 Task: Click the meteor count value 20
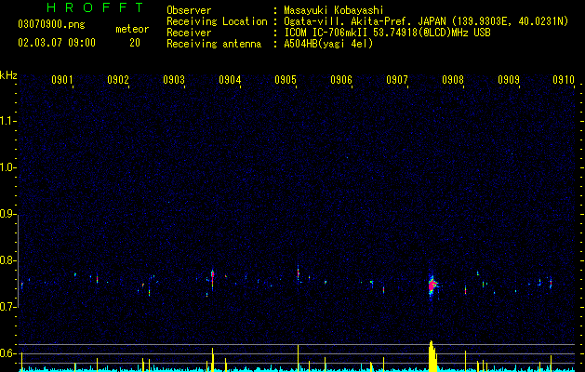tap(135, 43)
